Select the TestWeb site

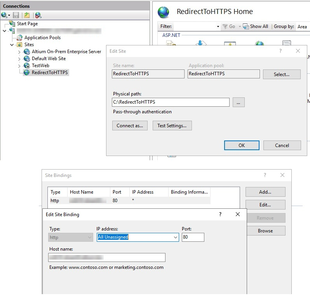40,65
